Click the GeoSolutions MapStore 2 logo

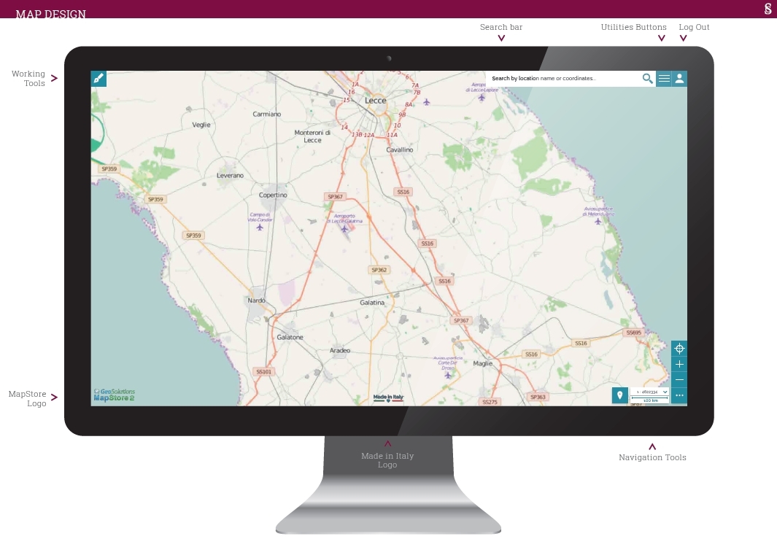(114, 395)
